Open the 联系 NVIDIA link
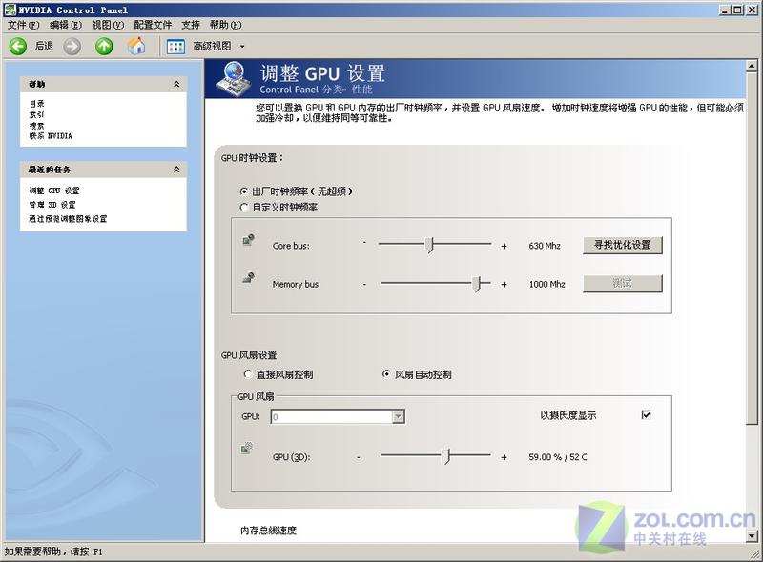763x562 pixels. (x=51, y=136)
